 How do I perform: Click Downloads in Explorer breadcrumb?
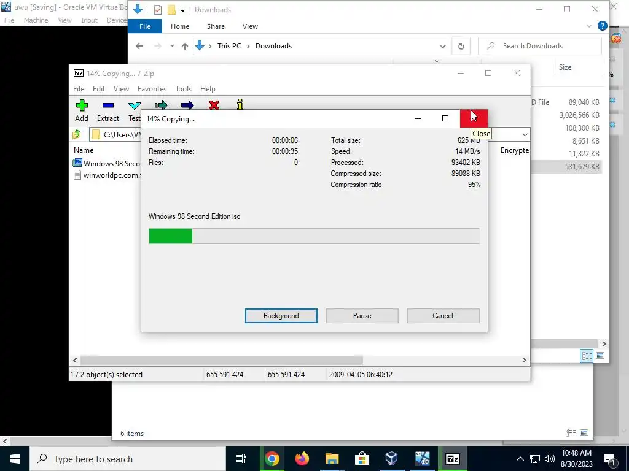click(x=273, y=46)
